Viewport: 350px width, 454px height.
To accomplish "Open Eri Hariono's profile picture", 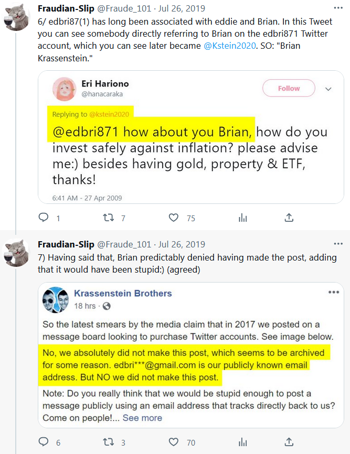I will 65,89.
